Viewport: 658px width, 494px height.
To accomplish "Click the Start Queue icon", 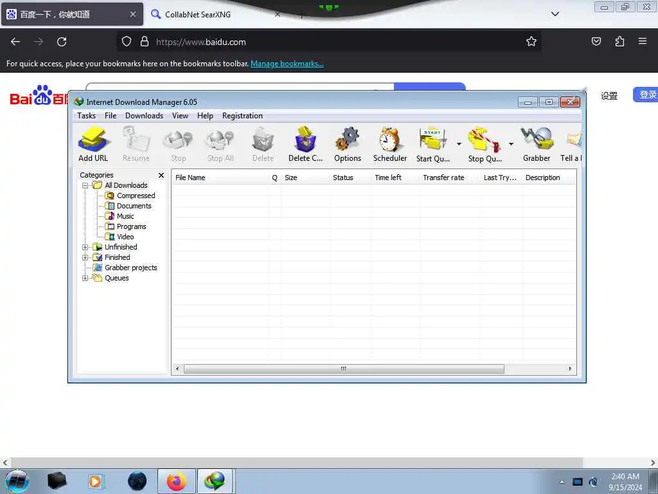I will click(432, 144).
